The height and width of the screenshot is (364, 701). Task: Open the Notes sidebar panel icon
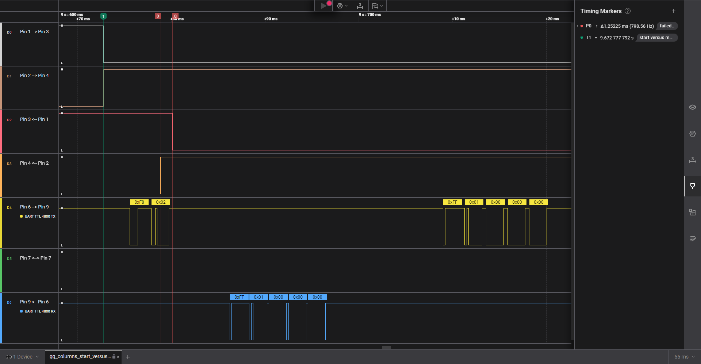coord(692,239)
